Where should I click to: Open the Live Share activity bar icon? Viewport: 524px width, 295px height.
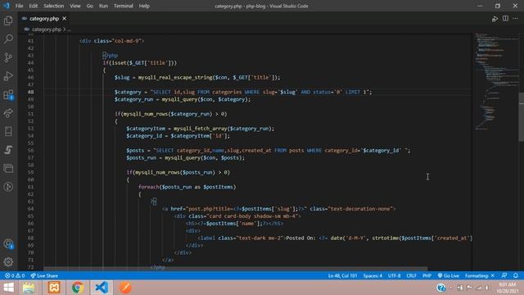pyautogui.click(x=8, y=113)
